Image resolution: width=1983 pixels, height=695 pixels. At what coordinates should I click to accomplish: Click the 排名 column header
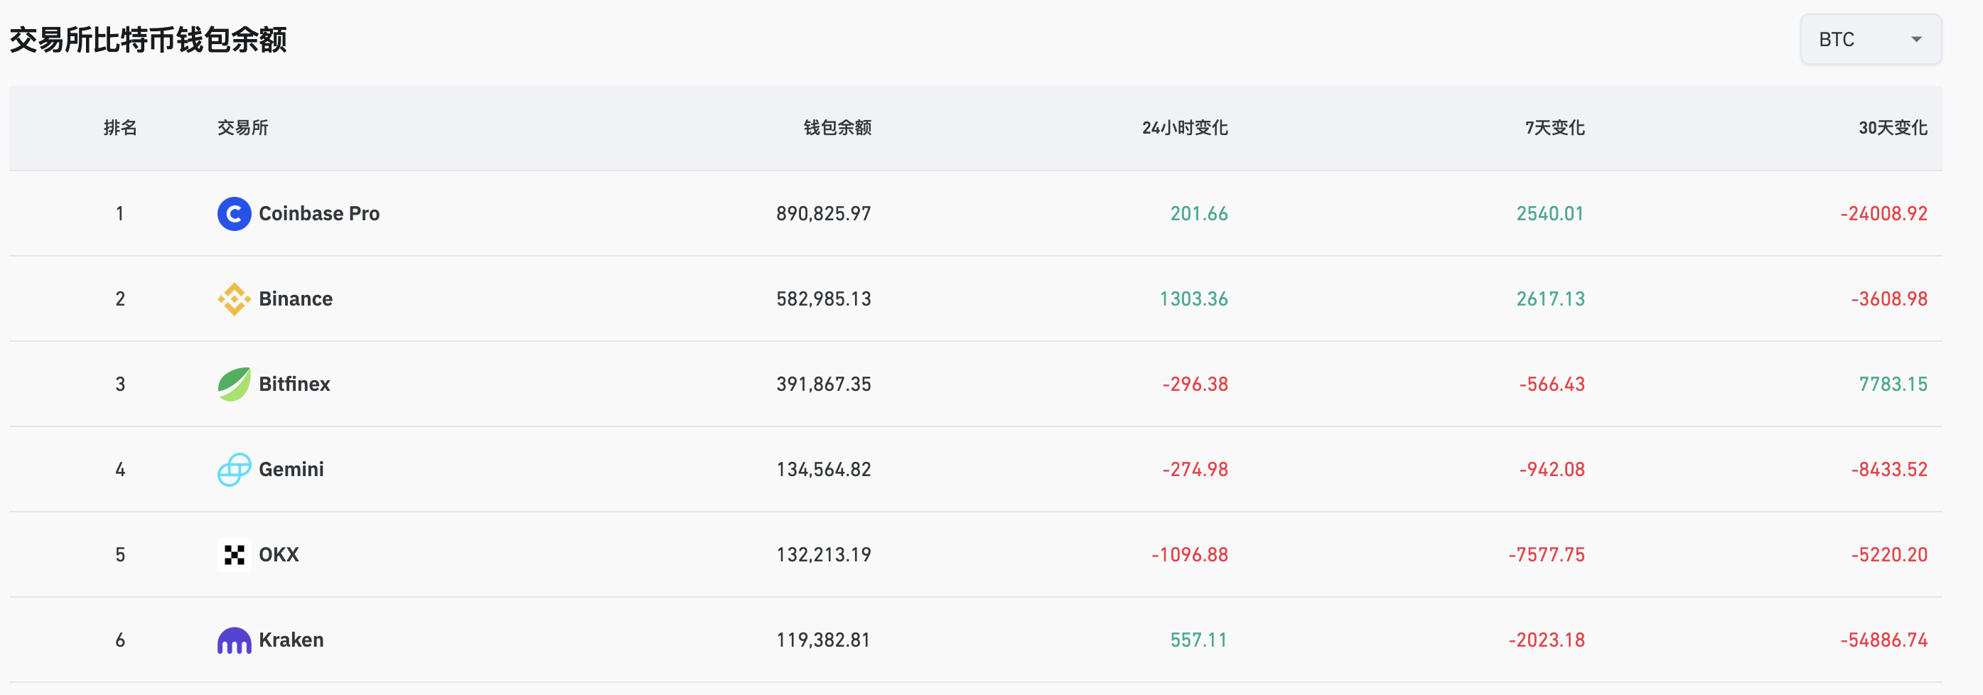(x=120, y=128)
